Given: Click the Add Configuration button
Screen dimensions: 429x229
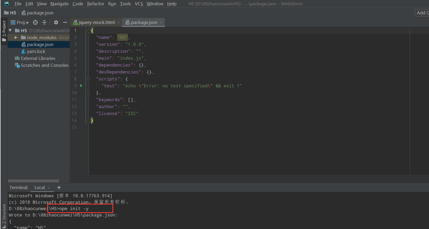Looking at the screenshot, I should click(422, 13).
